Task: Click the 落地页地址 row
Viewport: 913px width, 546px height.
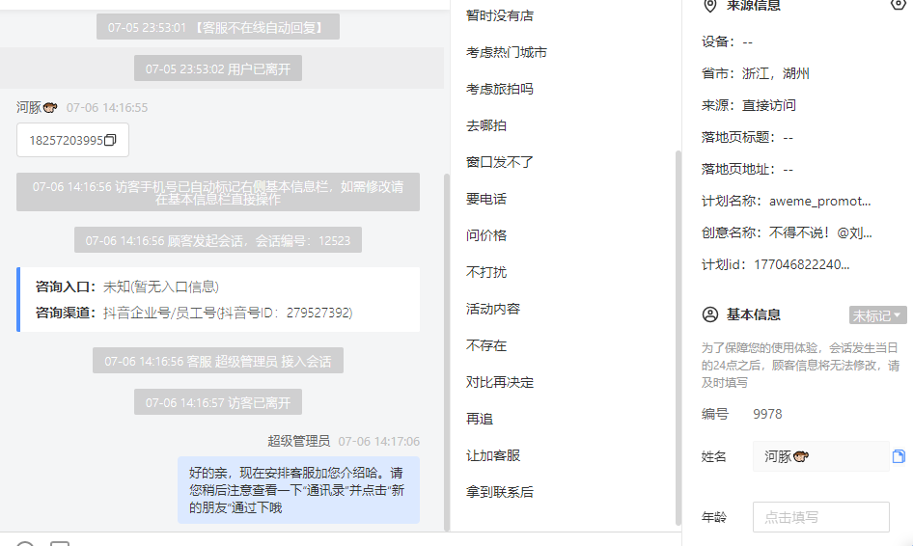Action: [748, 170]
